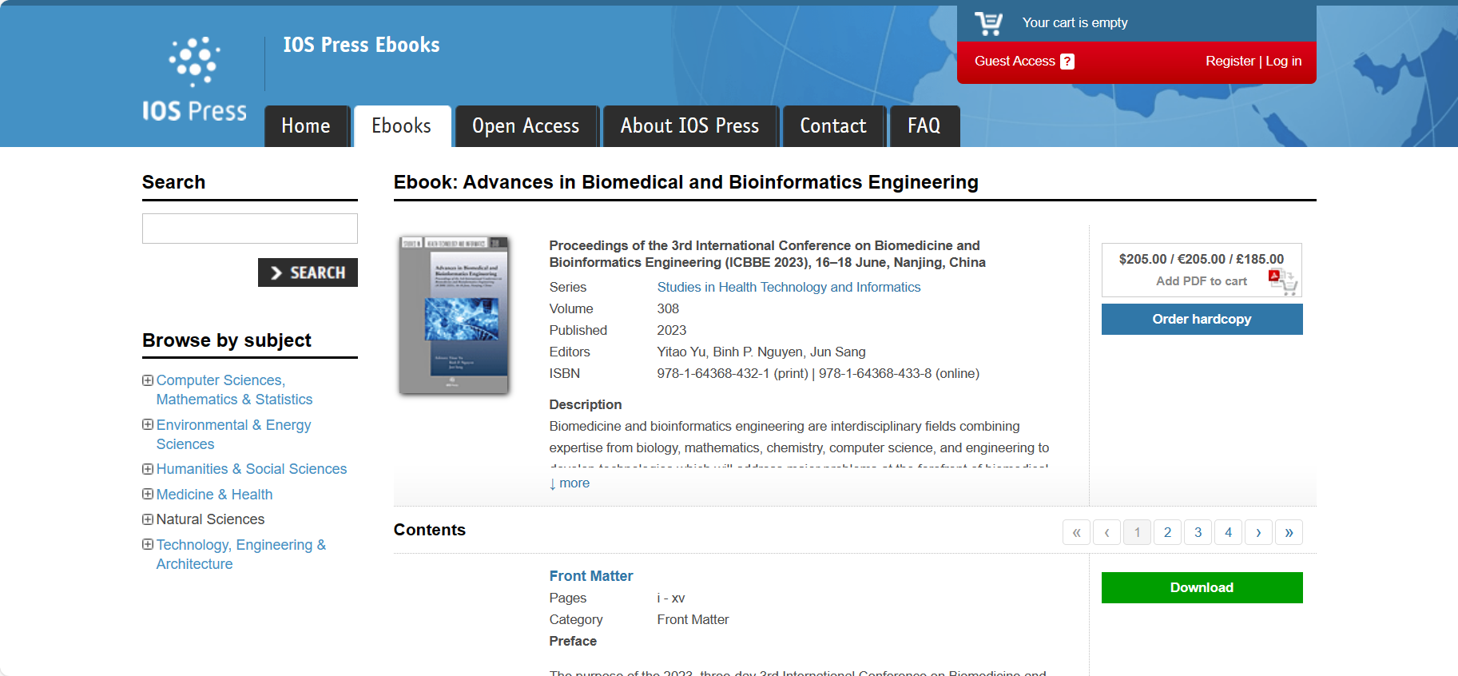Show more of the description text
Screen dimensions: 1458x676
[x=570, y=483]
